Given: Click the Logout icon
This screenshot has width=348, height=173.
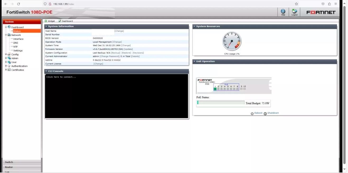Looking at the screenshot, I should 294,11.
